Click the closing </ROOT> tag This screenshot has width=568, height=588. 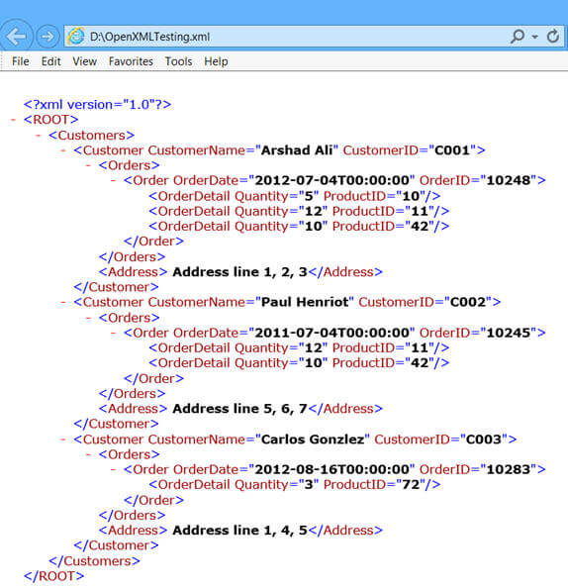pos(54,576)
